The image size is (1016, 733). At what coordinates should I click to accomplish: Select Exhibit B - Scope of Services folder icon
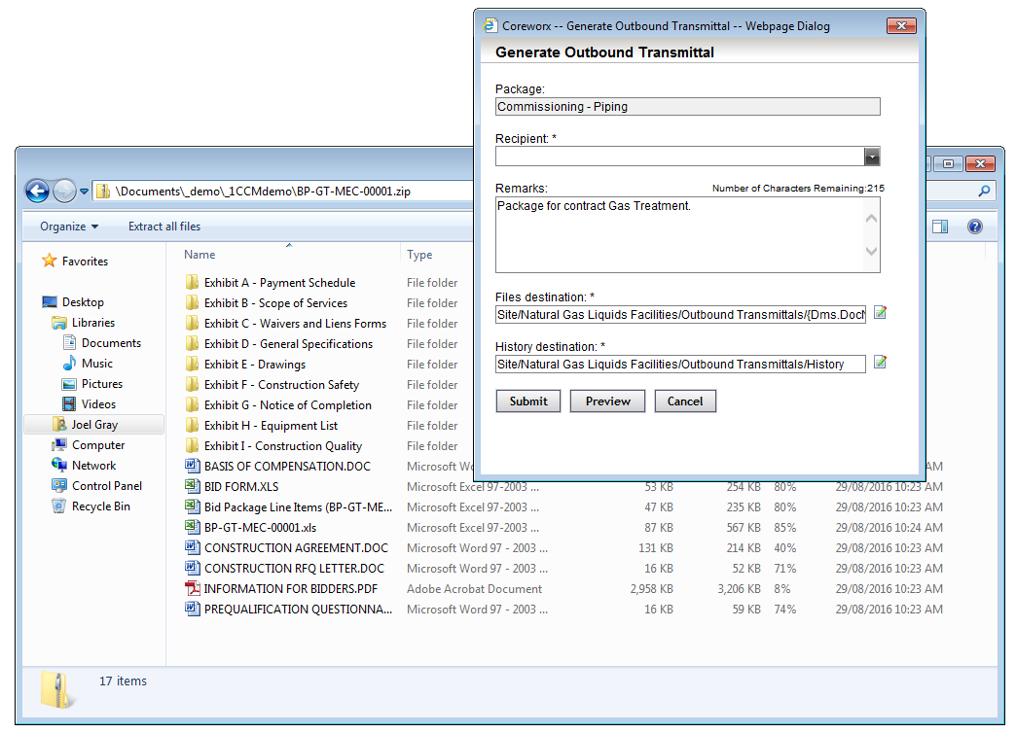(192, 303)
